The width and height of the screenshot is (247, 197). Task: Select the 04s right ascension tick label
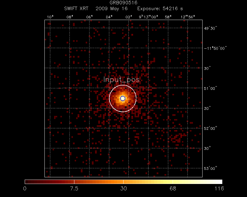click(109, 17)
